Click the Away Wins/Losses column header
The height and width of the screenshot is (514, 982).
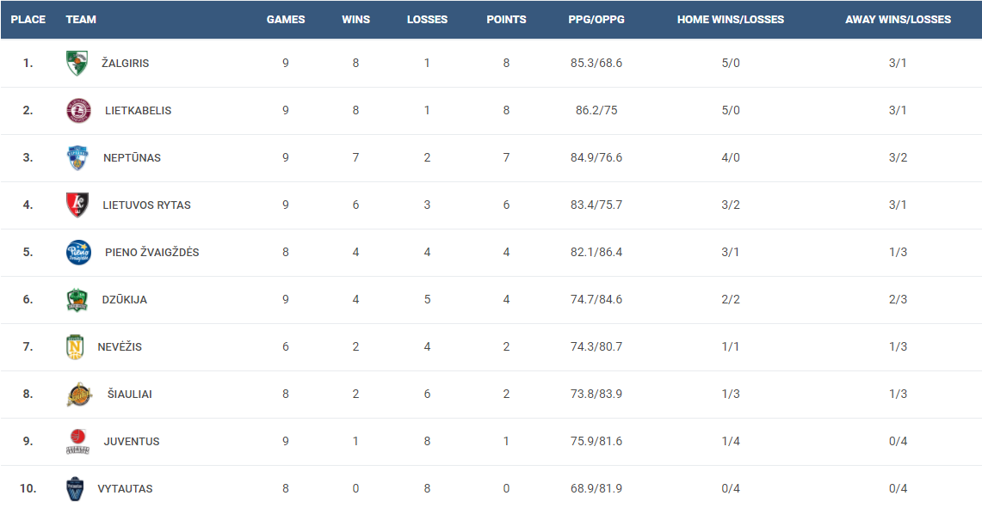(898, 19)
